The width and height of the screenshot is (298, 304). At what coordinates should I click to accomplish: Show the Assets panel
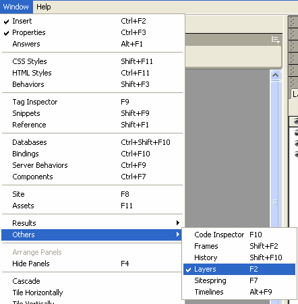[92, 206]
